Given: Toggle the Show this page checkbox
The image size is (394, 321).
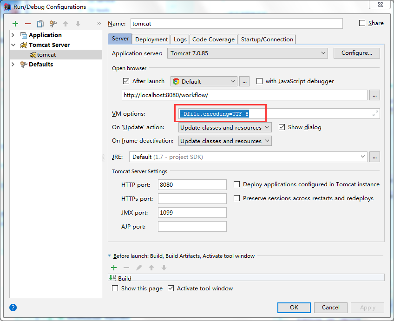Looking at the screenshot, I should (x=115, y=288).
